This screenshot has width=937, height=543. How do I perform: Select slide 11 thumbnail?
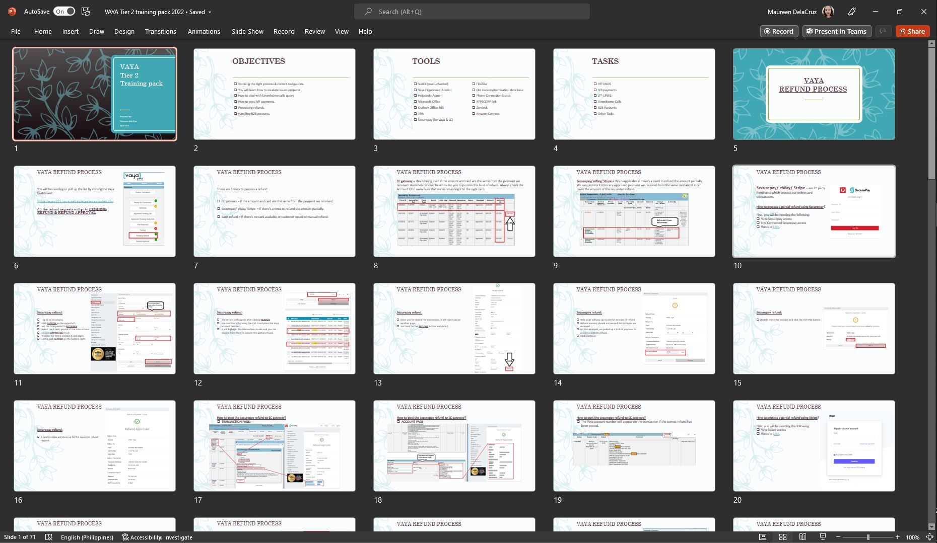95,329
